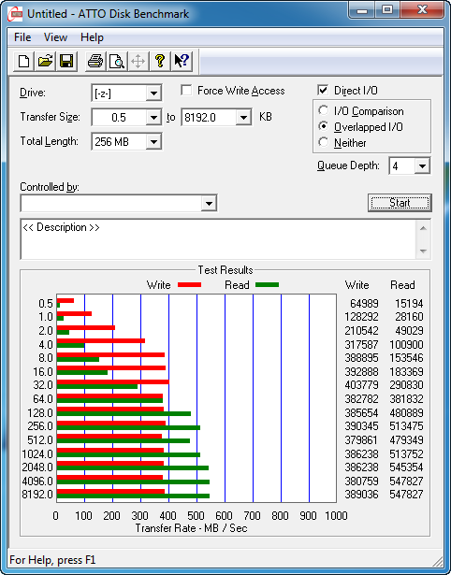Uncheck the Direct I/O checkbox
The width and height of the screenshot is (451, 575).
(323, 90)
